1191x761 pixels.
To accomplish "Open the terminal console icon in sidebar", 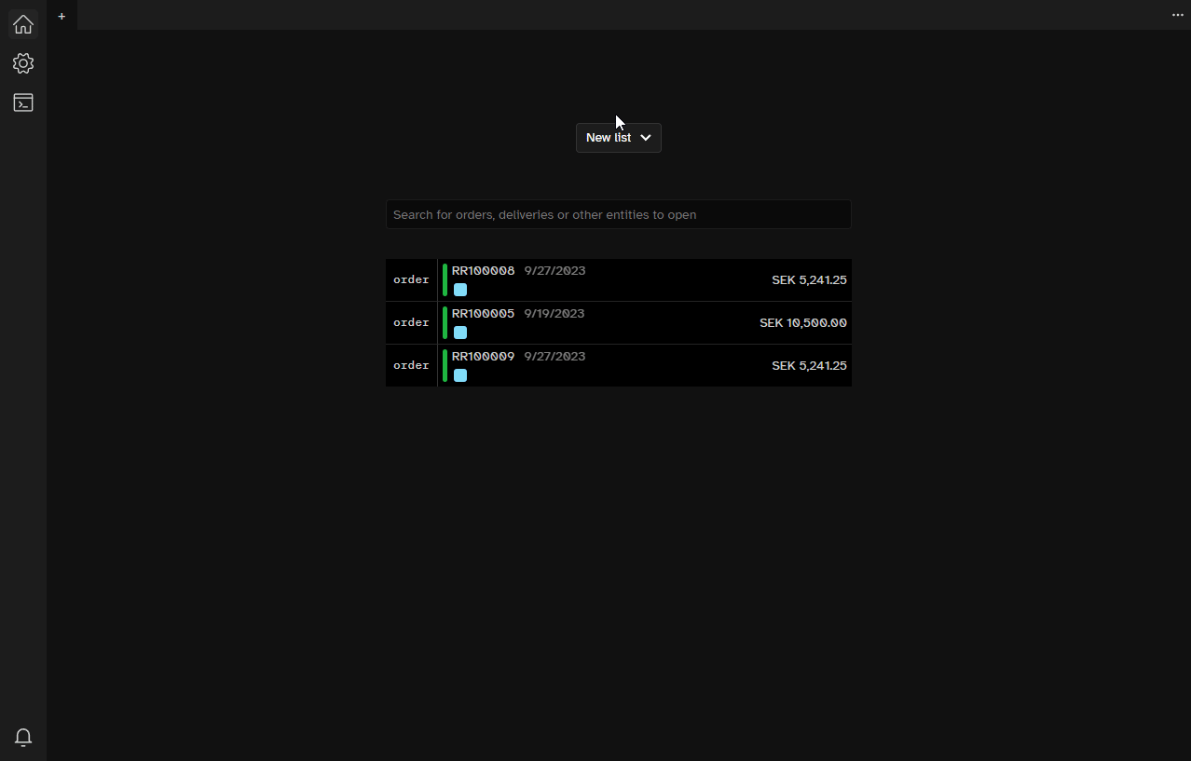I will pos(22,102).
